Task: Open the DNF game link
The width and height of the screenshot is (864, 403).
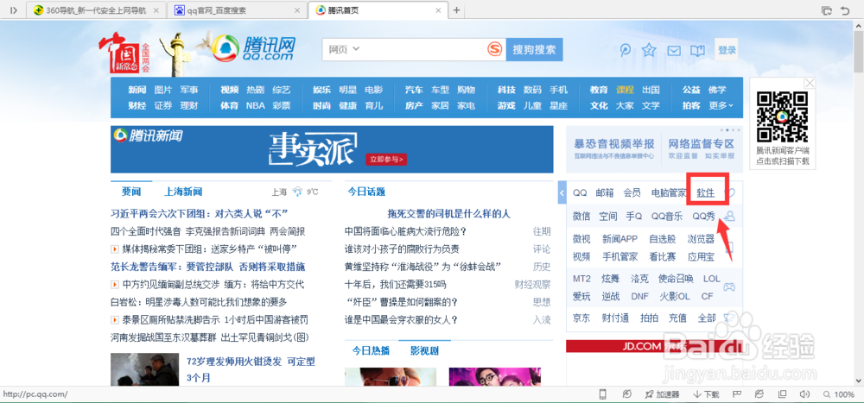Action: [639, 296]
